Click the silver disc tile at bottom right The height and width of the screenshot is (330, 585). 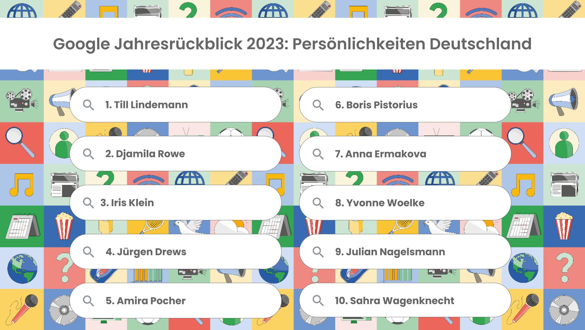(x=564, y=310)
